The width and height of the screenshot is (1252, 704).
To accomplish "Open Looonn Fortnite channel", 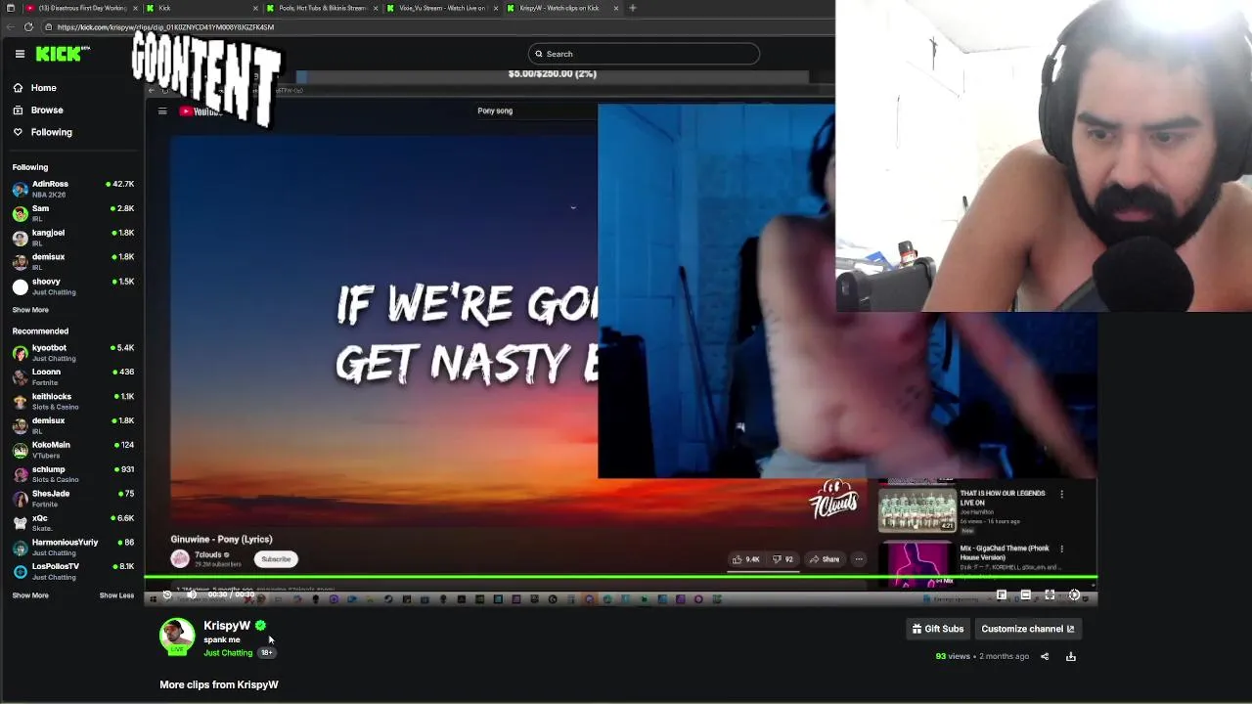I will 73,376.
